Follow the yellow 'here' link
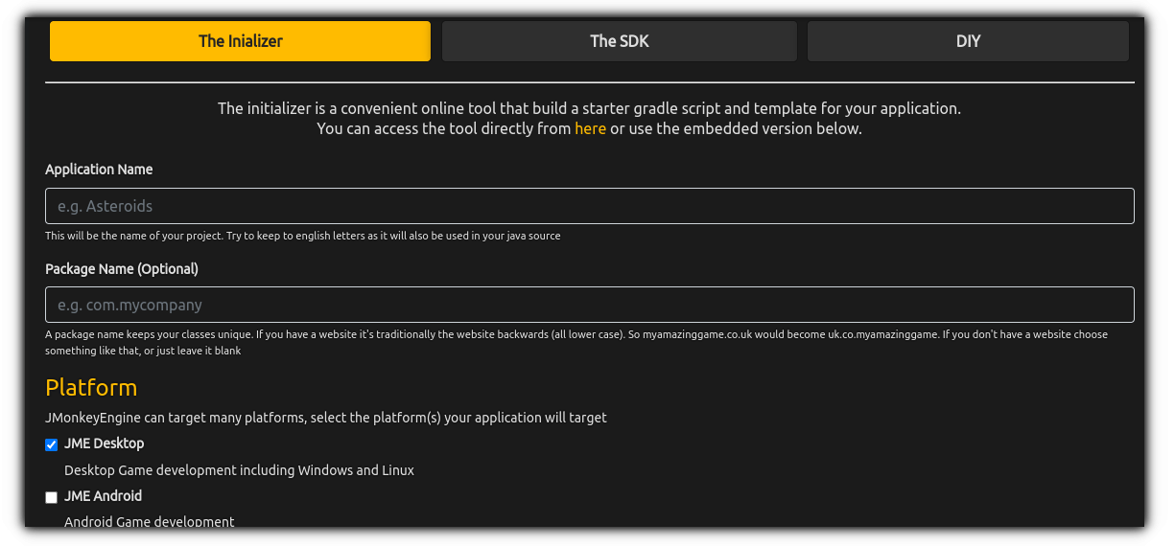 coord(590,128)
